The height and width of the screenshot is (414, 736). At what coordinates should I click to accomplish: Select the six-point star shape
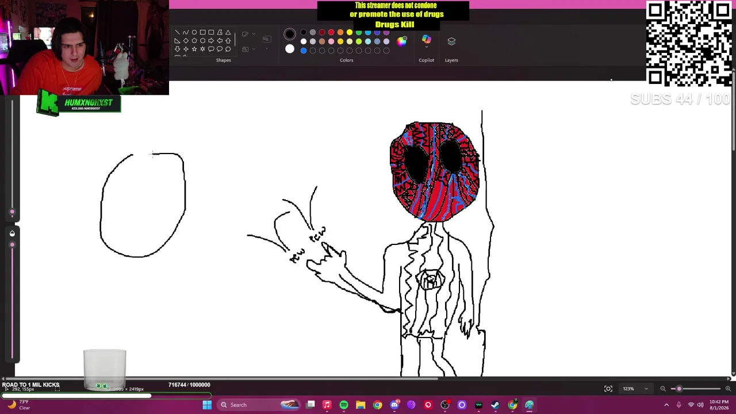202,49
